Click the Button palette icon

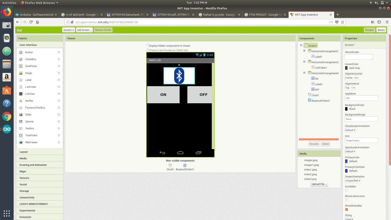coord(21,52)
